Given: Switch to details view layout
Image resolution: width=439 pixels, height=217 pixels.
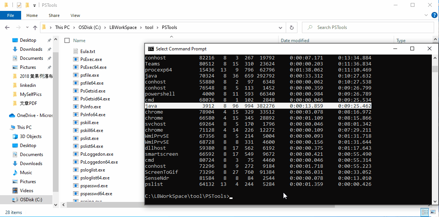Looking at the screenshot, I should point(424,212).
